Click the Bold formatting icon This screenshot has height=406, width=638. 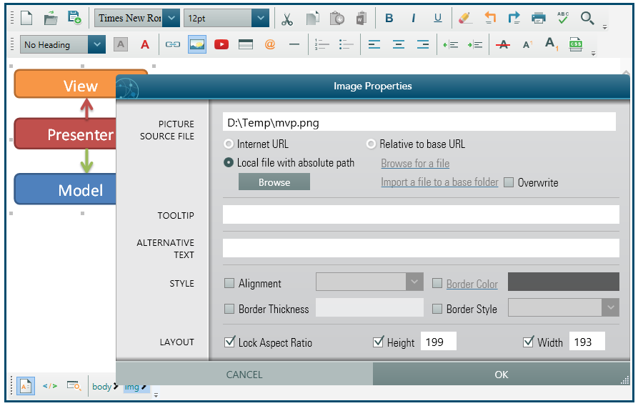click(389, 19)
